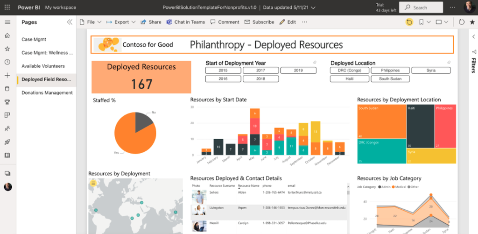Open the Case Mgmt page

(46, 39)
